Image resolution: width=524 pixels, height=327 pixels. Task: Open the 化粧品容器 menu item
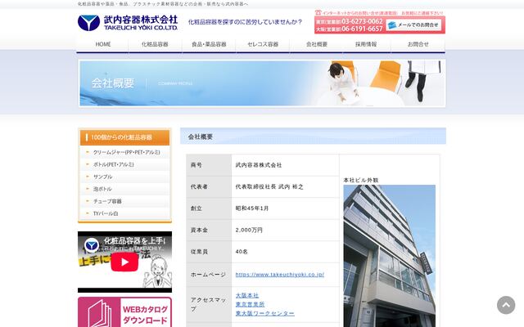(x=155, y=44)
